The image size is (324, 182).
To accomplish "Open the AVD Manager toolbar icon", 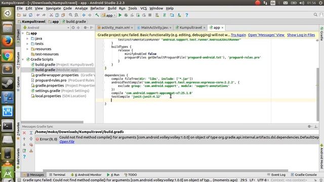I will (x=157, y=15).
